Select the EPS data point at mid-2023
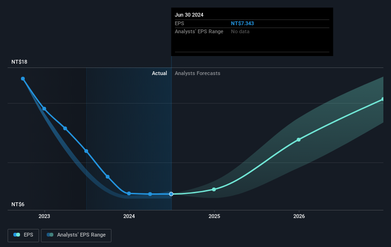This screenshot has height=247, width=391. click(86, 151)
